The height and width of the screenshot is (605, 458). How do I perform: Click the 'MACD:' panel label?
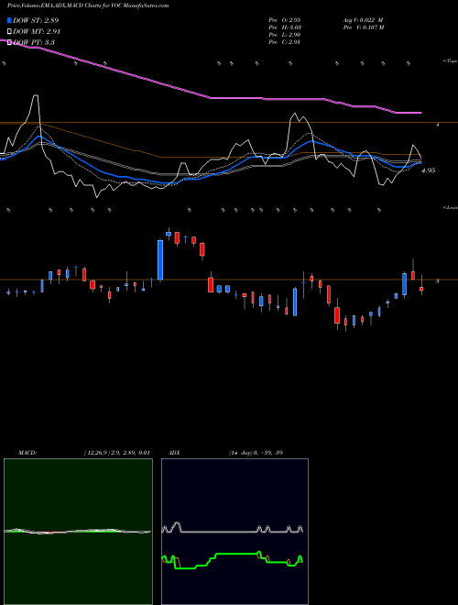click(27, 453)
